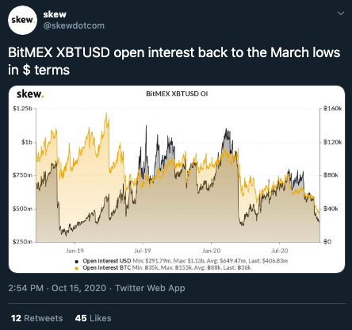Click the Open Interest BTC legend label
352x330 pixels.
coord(107,267)
